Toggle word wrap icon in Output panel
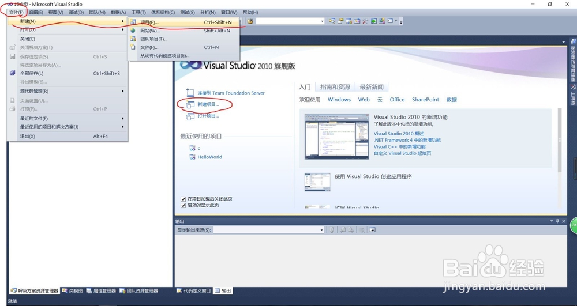Screen dimensions: 577x306 pyautogui.click(x=372, y=230)
